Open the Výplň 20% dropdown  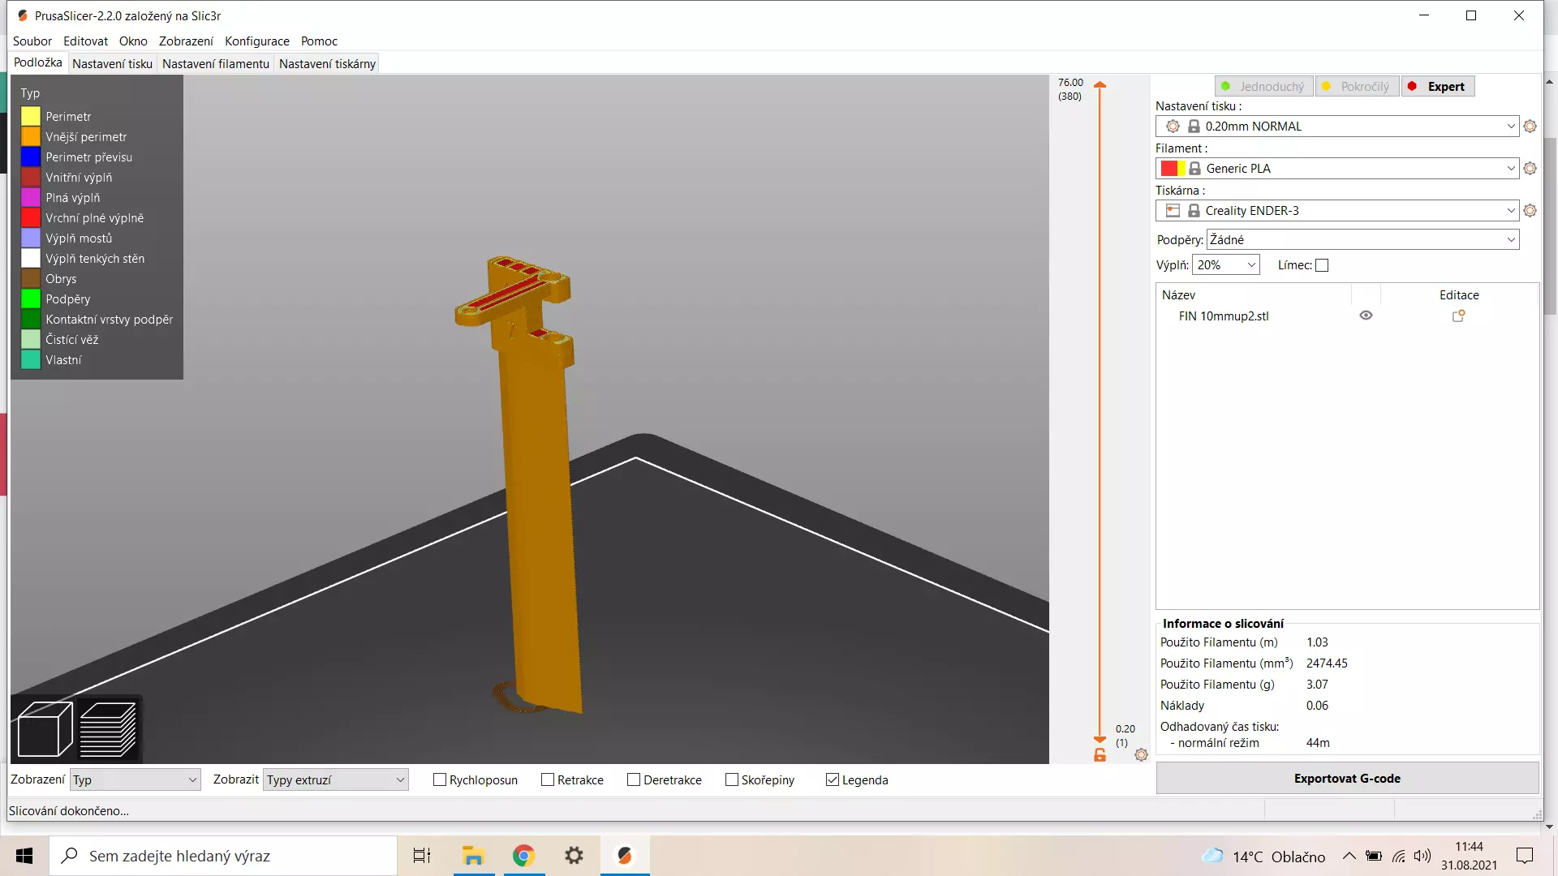1225,265
